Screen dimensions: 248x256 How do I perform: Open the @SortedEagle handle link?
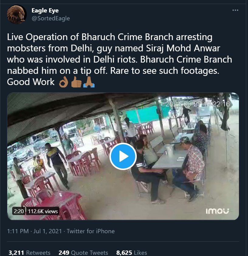(51, 18)
